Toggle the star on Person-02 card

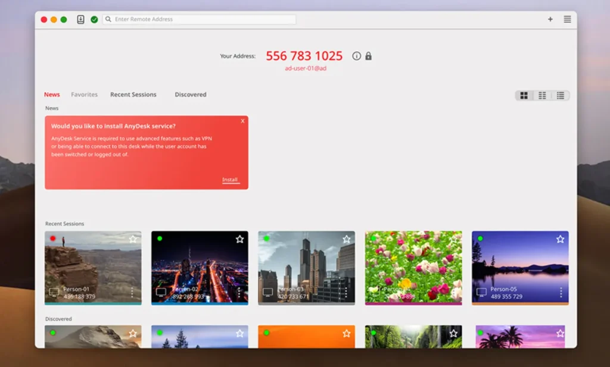pyautogui.click(x=239, y=239)
